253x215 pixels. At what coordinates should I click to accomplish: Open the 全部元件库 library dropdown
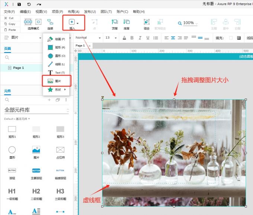tap(36, 110)
